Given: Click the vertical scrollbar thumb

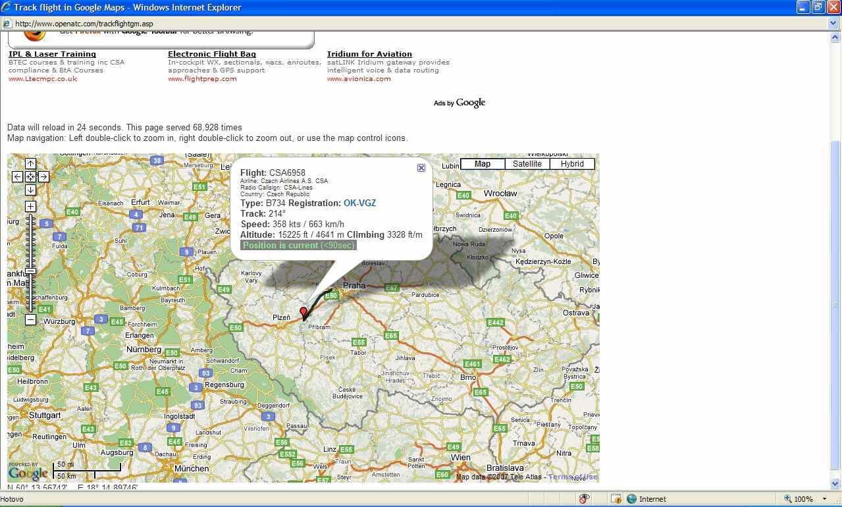Looking at the screenshot, I should (x=835, y=305).
